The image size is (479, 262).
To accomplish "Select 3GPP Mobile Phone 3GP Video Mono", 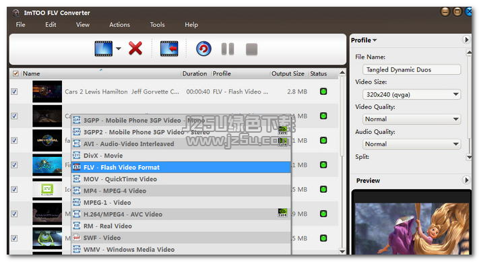I will (181, 121).
